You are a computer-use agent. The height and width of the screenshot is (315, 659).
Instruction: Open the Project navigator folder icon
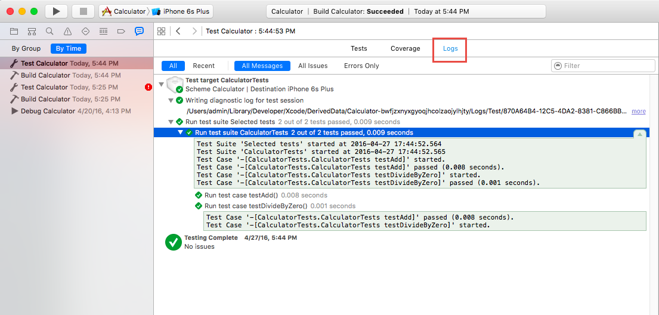tap(14, 31)
